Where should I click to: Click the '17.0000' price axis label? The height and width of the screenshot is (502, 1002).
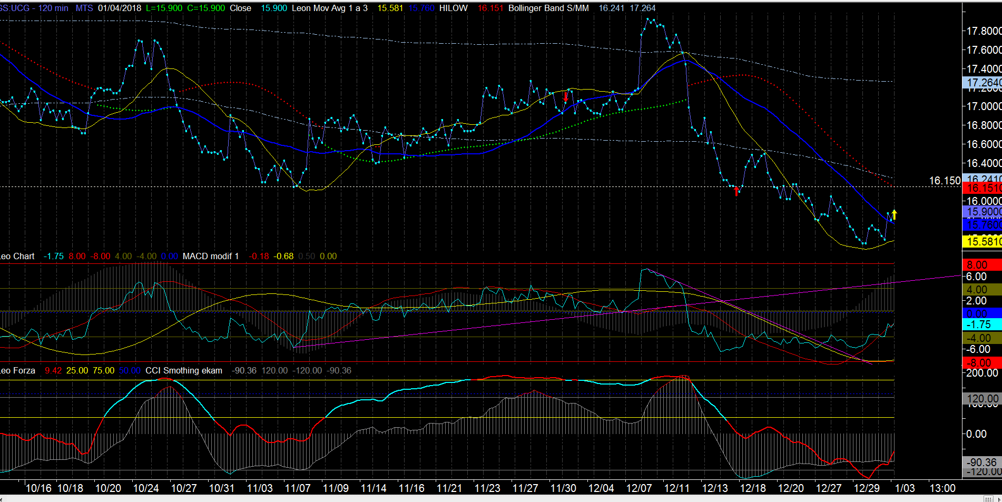984,106
